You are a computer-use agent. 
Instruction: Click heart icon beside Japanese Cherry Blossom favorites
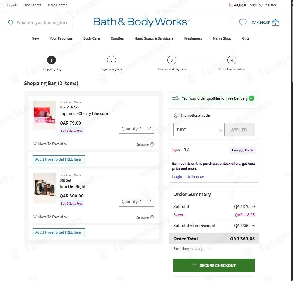pyautogui.click(x=35, y=144)
